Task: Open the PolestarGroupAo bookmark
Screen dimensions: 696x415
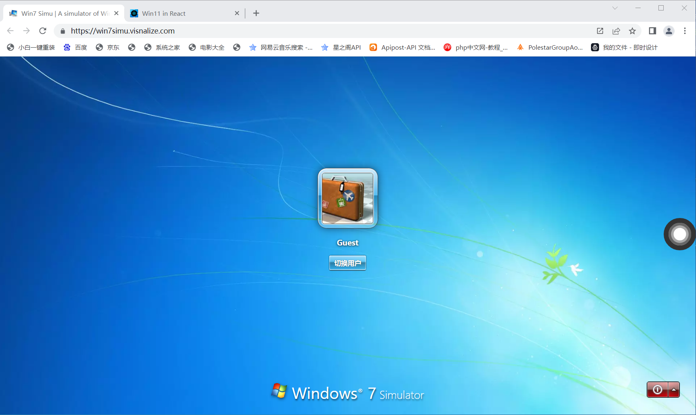Action: coord(550,47)
